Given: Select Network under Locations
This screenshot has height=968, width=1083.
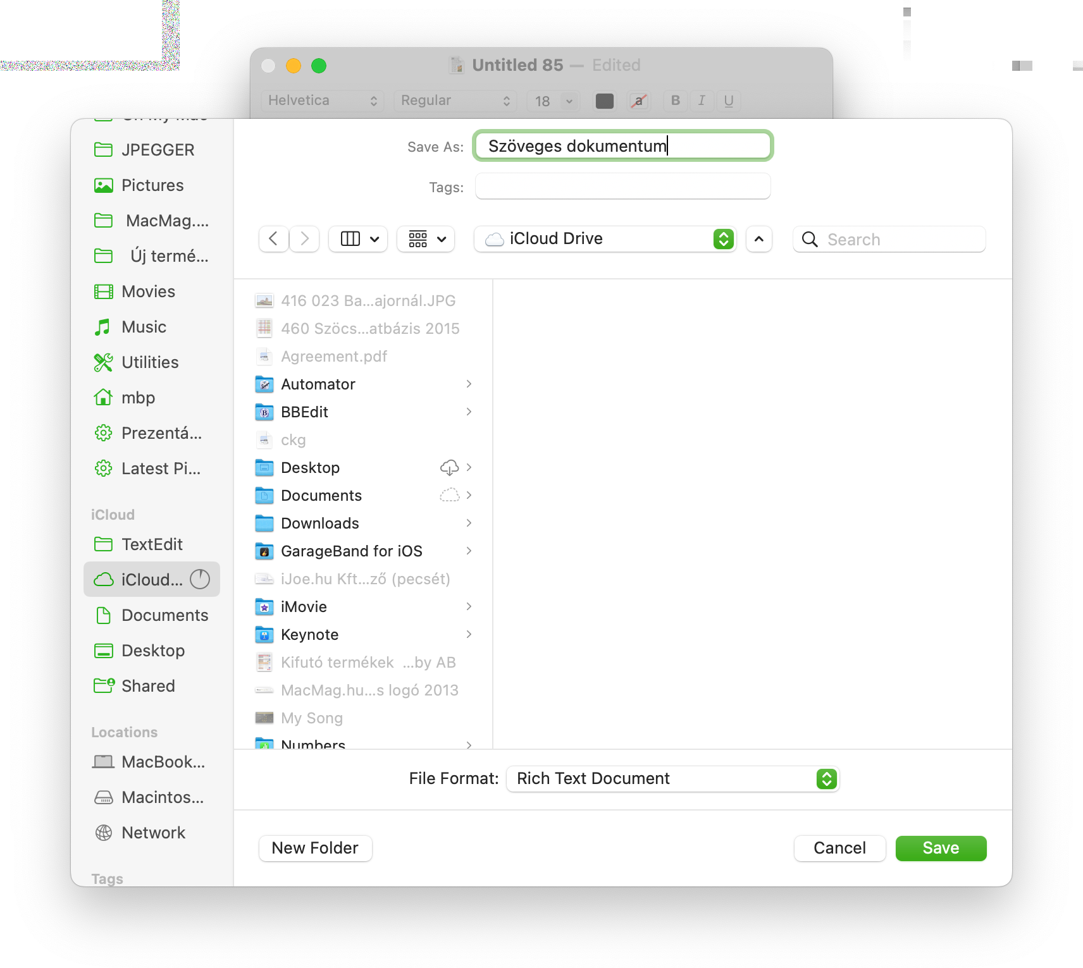Looking at the screenshot, I should point(152,833).
